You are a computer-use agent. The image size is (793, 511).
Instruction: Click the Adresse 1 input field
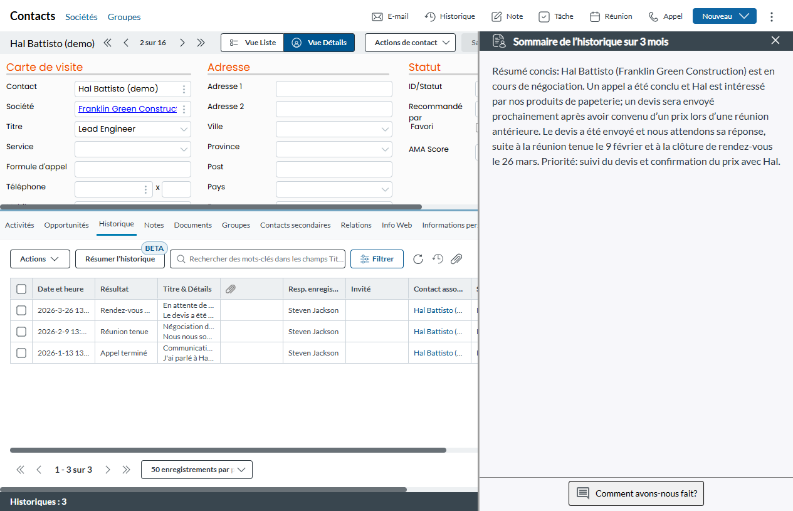pyautogui.click(x=334, y=89)
